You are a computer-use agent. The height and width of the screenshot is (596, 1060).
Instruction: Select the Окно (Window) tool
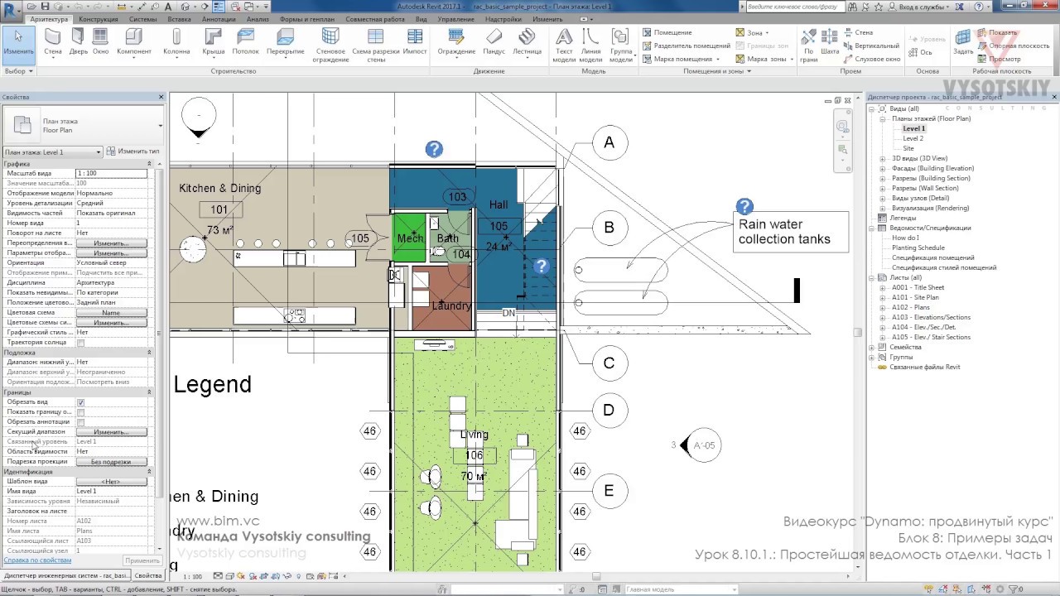point(100,42)
